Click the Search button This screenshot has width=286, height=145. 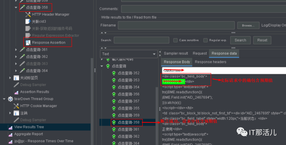click(x=240, y=40)
